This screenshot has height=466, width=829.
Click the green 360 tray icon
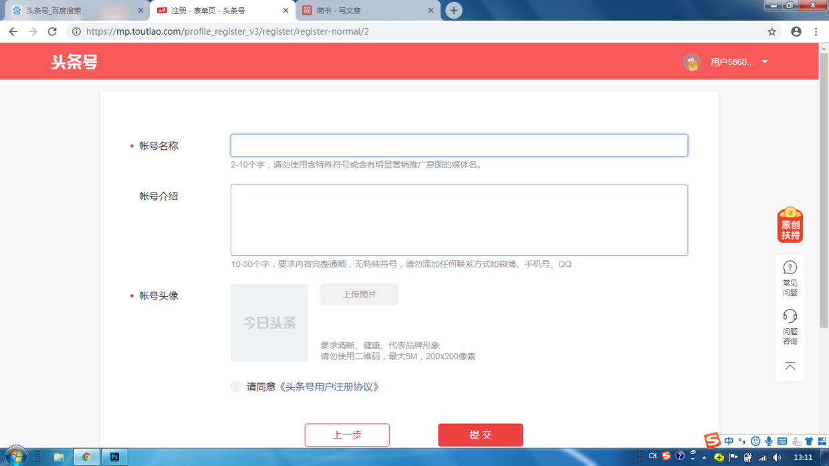pos(719,458)
